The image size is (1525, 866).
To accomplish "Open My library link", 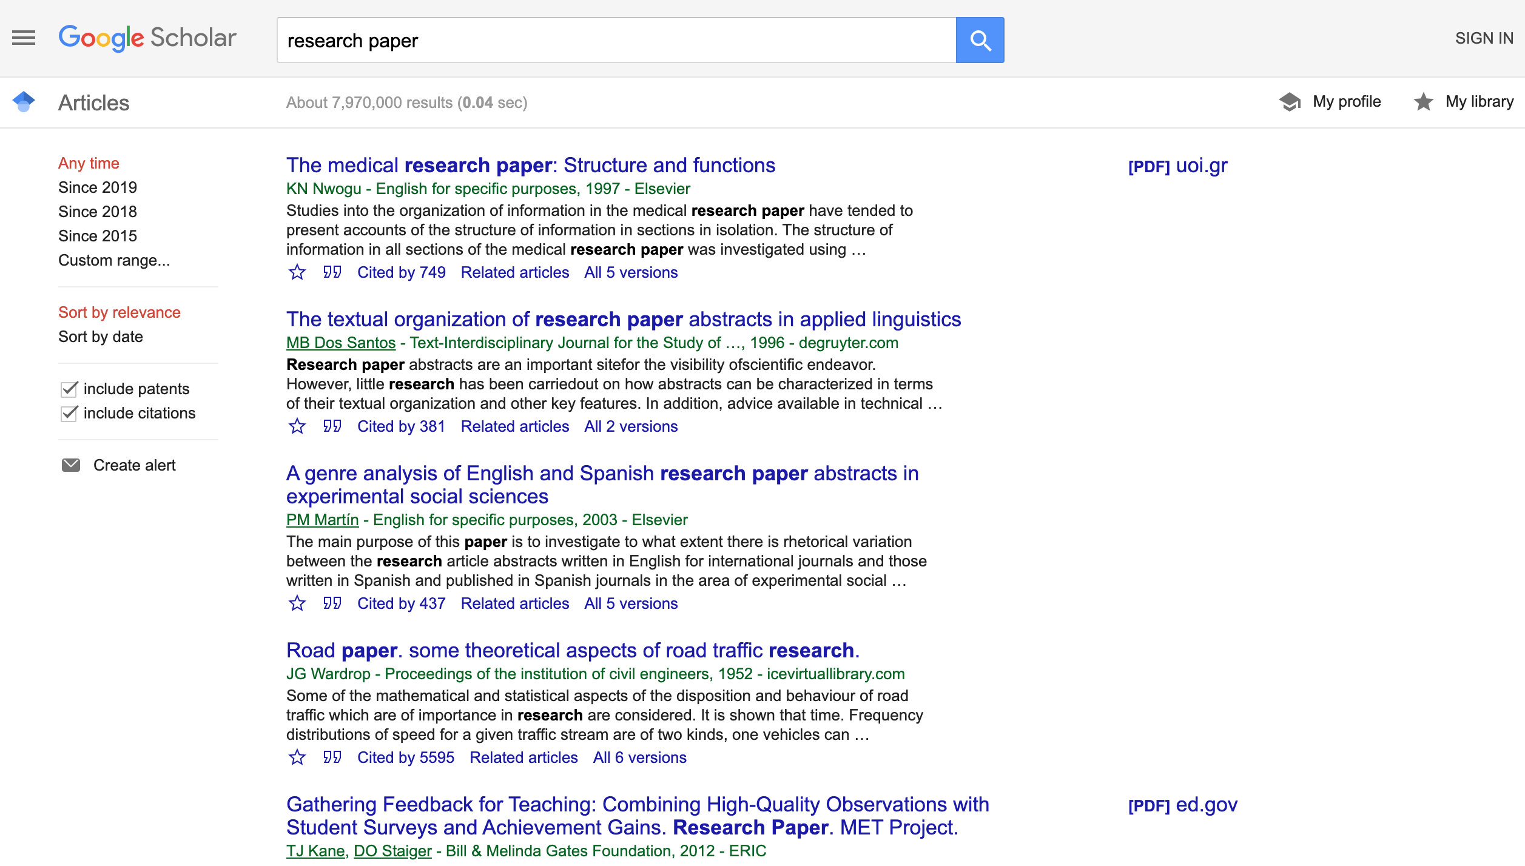I will [1480, 101].
